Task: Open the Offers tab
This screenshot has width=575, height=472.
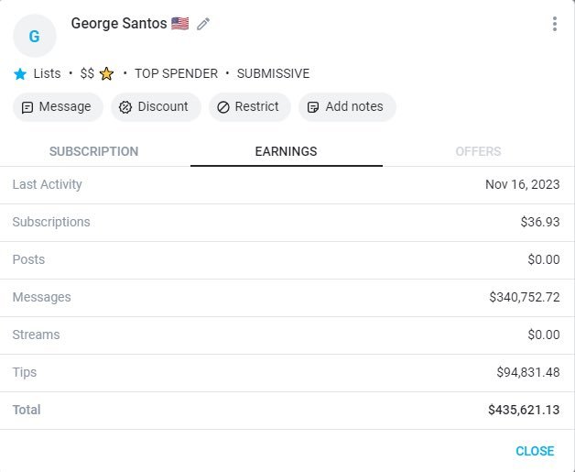Action: point(478,151)
